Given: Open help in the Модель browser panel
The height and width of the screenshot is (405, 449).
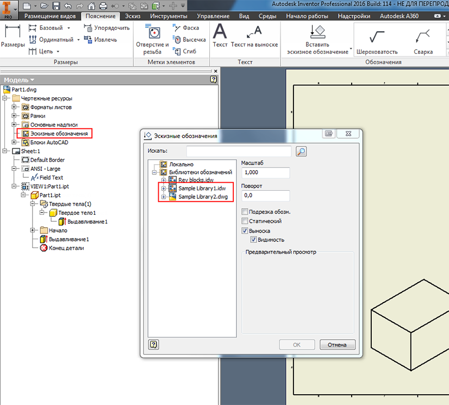Looking at the screenshot, I should (214, 79).
